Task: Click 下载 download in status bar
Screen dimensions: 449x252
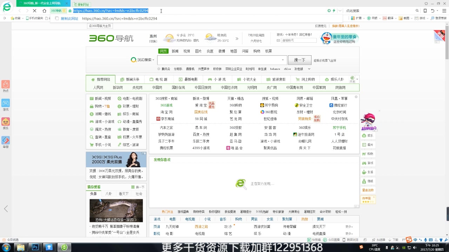Action: tap(393, 240)
